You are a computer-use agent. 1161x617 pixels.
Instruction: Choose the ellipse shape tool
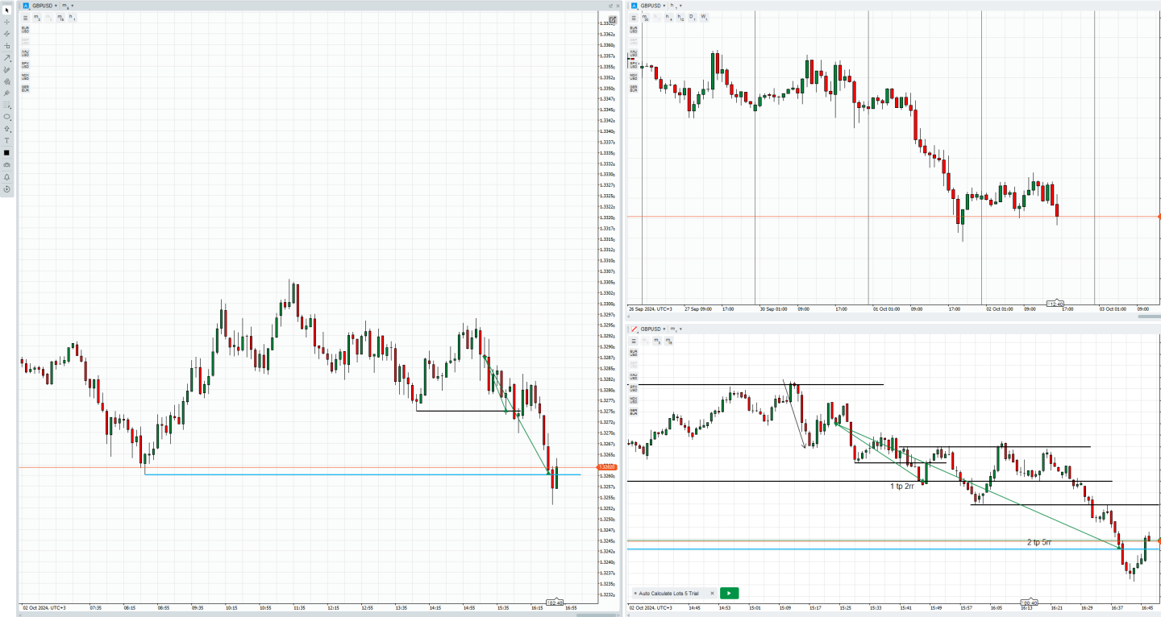coord(6,117)
